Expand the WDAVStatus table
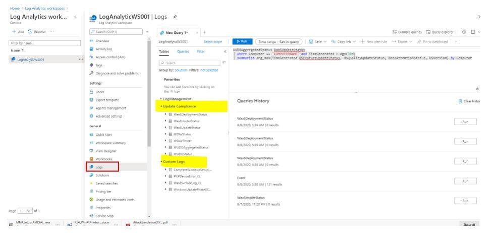 tap(166, 134)
